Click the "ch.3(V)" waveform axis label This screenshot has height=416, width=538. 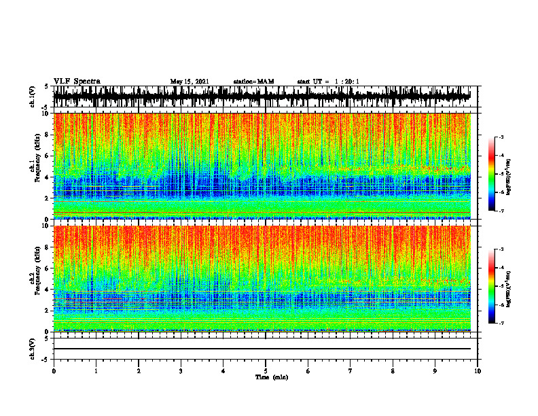(x=33, y=349)
